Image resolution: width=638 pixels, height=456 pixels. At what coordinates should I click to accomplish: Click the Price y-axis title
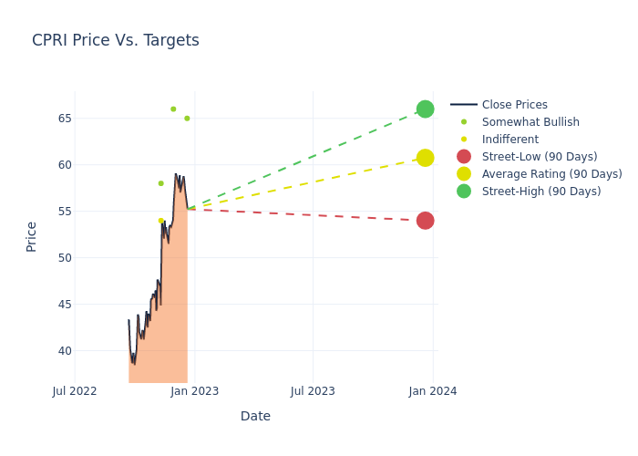tap(32, 236)
